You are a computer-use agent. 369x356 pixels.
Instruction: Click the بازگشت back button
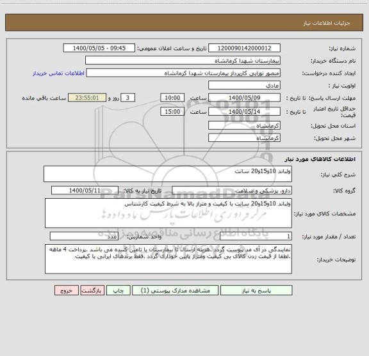[x=92, y=290]
